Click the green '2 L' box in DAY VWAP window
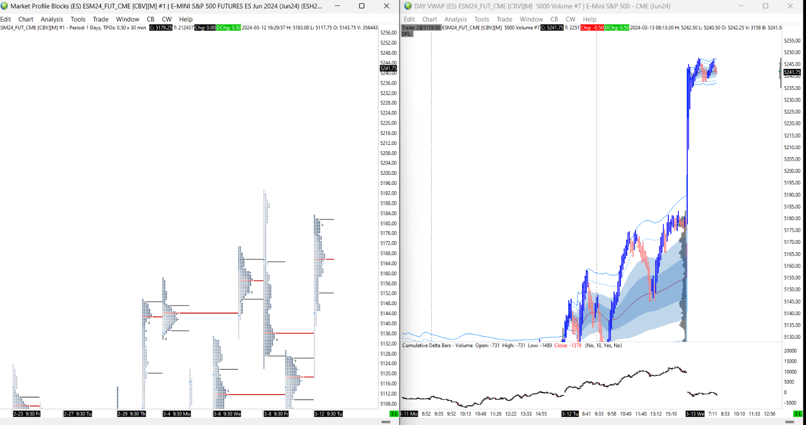The width and height of the screenshot is (806, 425). pos(798,414)
